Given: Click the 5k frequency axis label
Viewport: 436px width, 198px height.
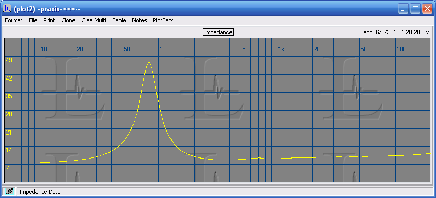Looking at the screenshot, I should [364, 49].
